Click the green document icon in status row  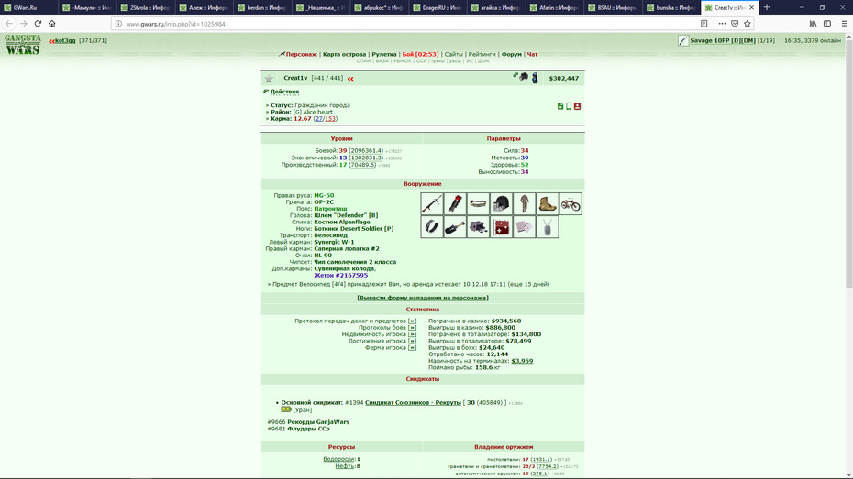[x=560, y=106]
